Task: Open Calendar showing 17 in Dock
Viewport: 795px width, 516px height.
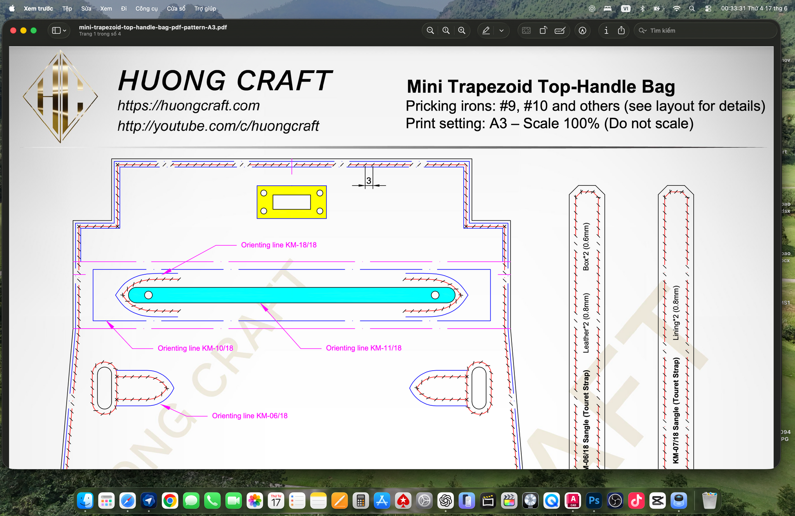Action: click(x=276, y=500)
